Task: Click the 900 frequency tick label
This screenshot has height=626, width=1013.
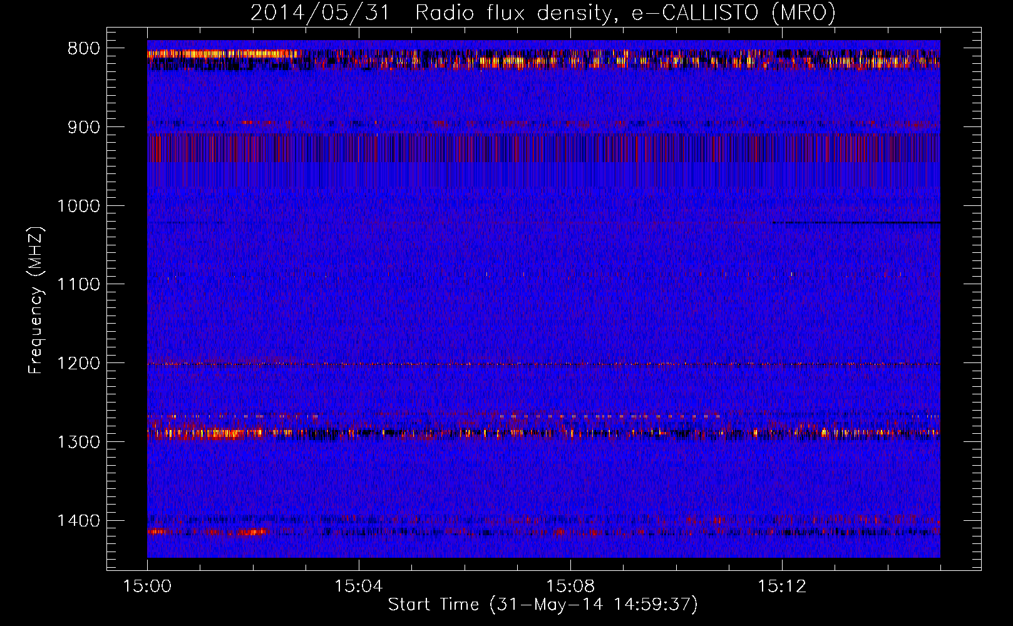Action: [x=84, y=127]
